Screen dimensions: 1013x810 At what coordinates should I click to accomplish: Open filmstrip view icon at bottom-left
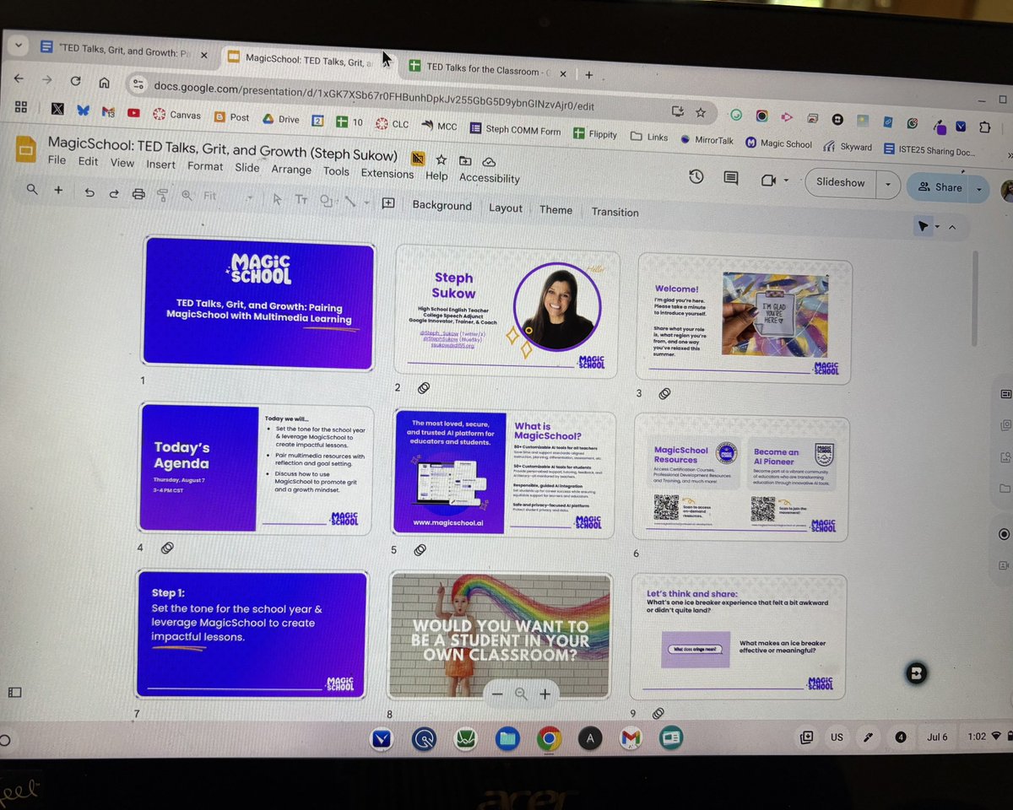click(x=14, y=692)
